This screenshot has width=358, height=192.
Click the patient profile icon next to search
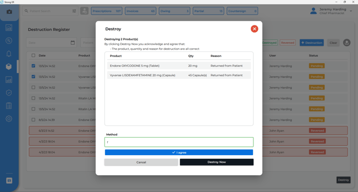point(84,11)
